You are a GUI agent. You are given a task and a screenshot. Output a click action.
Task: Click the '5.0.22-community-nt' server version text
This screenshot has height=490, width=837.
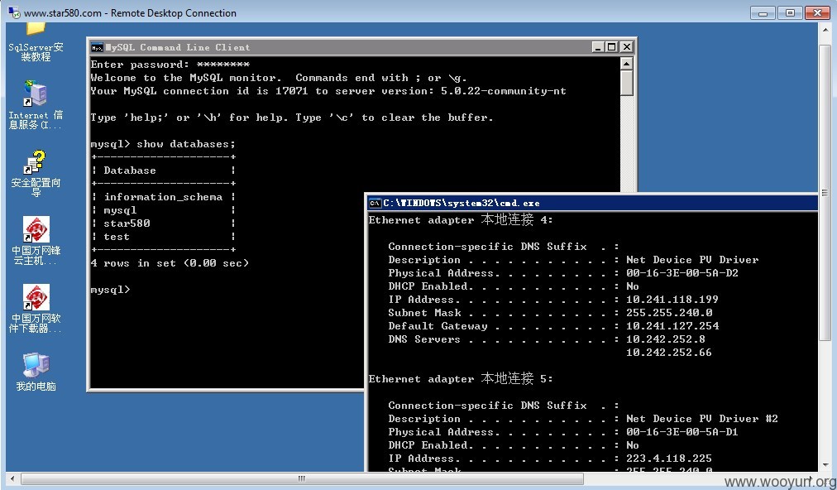coord(504,91)
